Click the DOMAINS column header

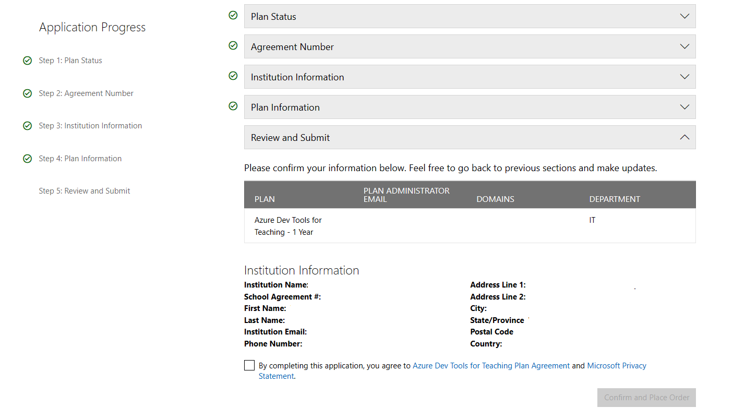[x=495, y=199]
